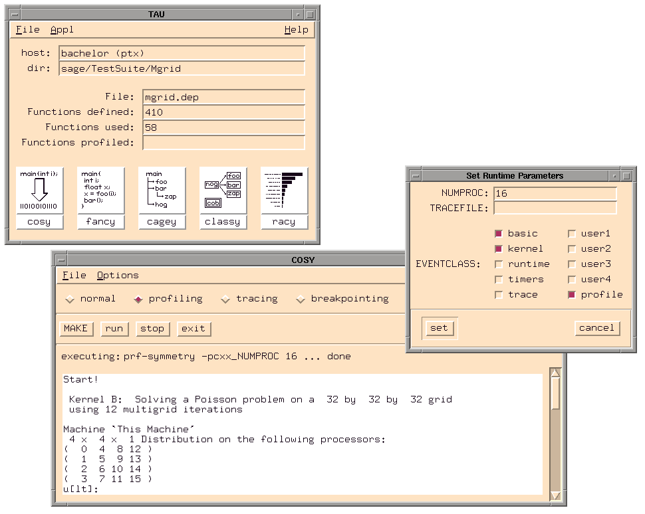Click the dir field with sage/TestSuite/Mgrid
Screen dimensions: 645x514
pos(182,68)
